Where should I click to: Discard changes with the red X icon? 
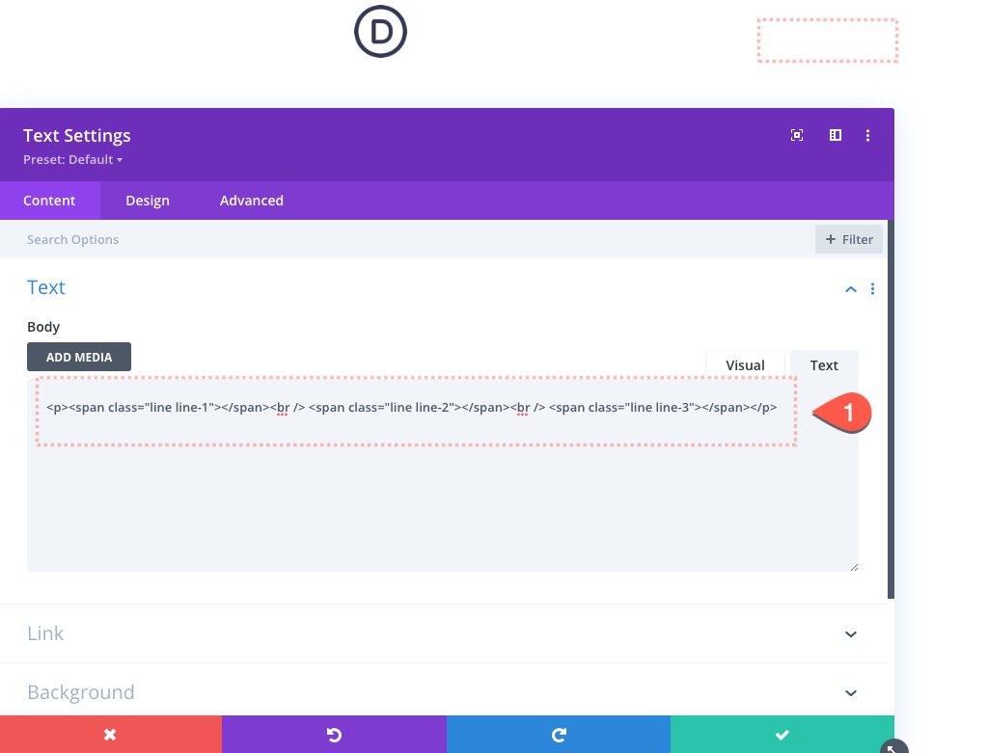click(111, 734)
